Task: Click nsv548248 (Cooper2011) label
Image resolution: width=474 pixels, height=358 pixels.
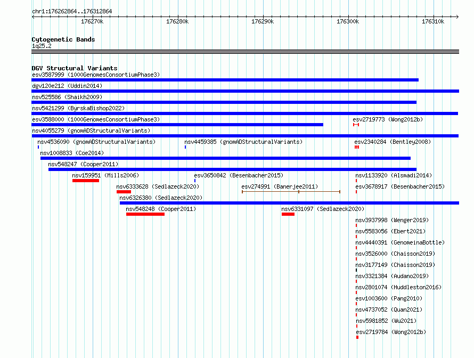Action: [x=161, y=209]
